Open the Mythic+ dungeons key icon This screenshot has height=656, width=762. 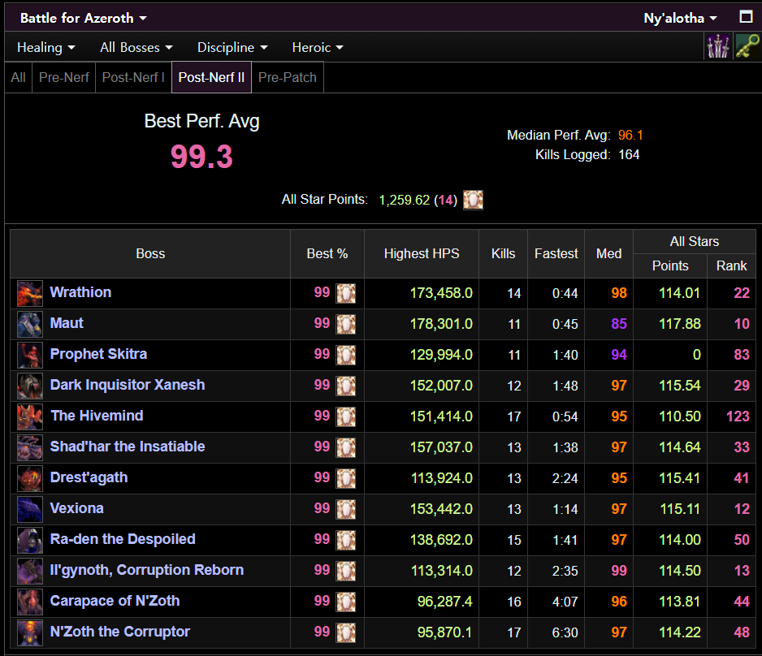coord(747,46)
